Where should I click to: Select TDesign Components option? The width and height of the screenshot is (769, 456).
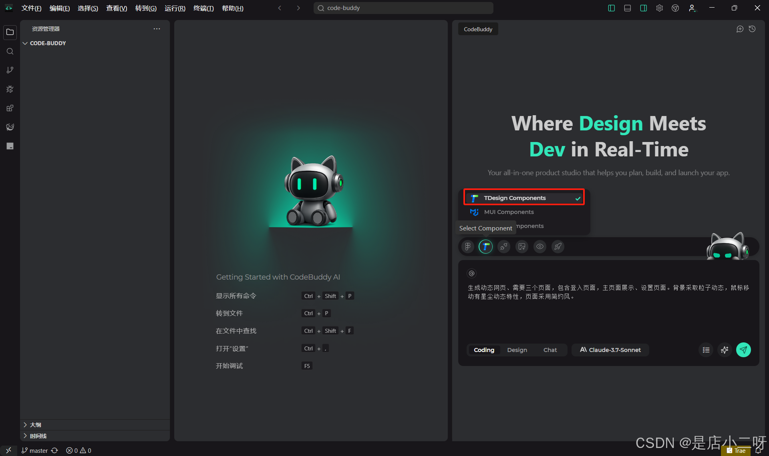[524, 198]
